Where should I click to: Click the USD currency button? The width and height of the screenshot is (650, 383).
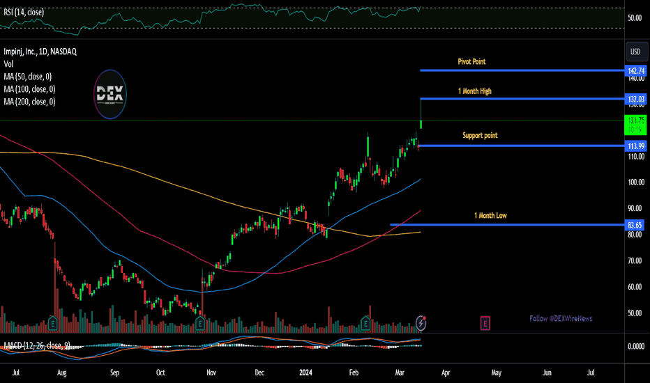[635, 52]
